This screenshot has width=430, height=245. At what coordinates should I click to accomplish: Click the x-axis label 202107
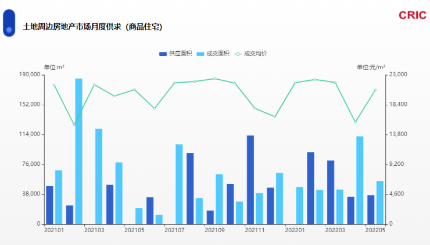tap(174, 230)
